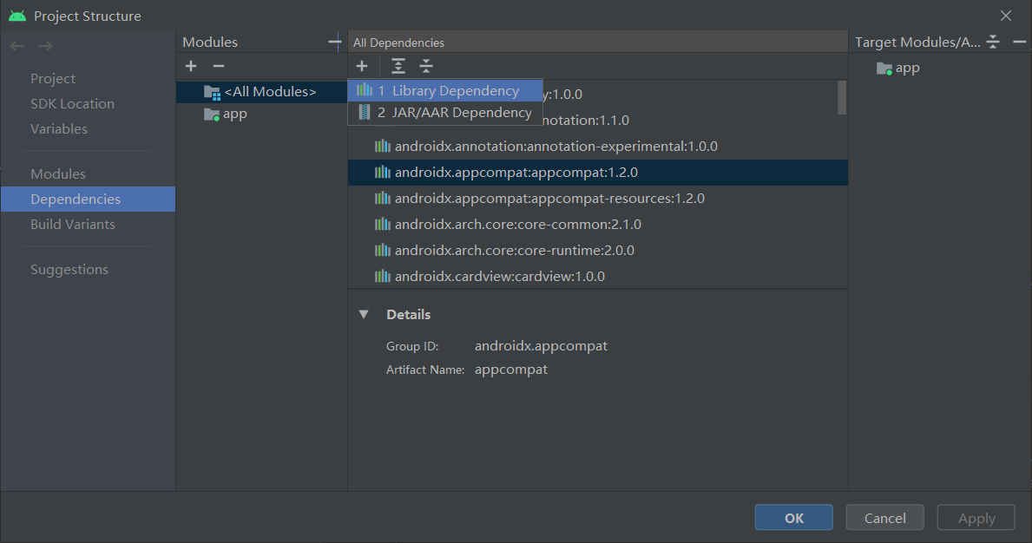The image size is (1032, 543).
Task: Click the All Dependencies header label
Action: [399, 43]
